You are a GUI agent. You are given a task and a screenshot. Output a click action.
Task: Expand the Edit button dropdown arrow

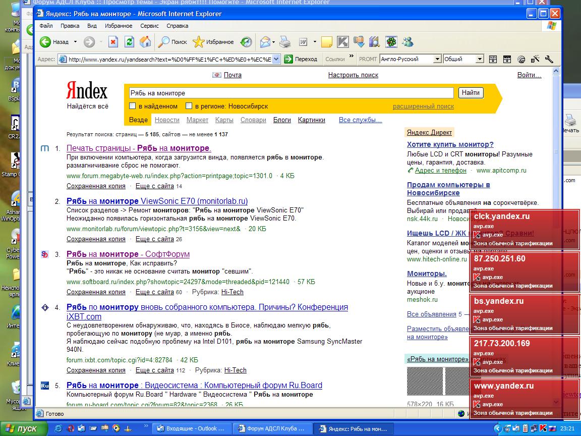[x=315, y=42]
